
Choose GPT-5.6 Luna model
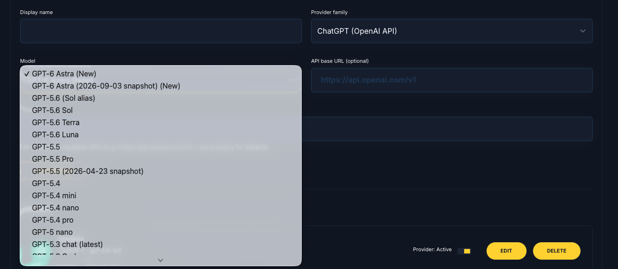tap(160, 134)
